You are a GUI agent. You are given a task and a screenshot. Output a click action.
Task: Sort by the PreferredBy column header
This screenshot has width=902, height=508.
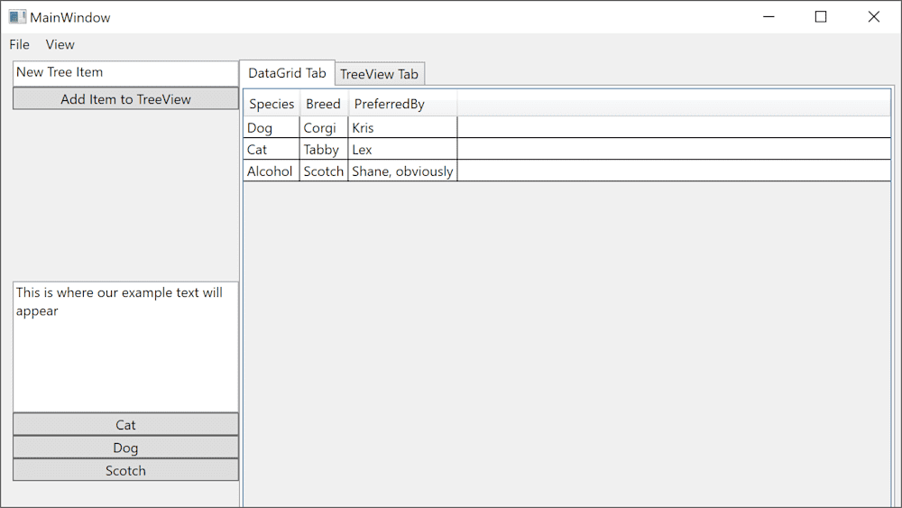[402, 104]
